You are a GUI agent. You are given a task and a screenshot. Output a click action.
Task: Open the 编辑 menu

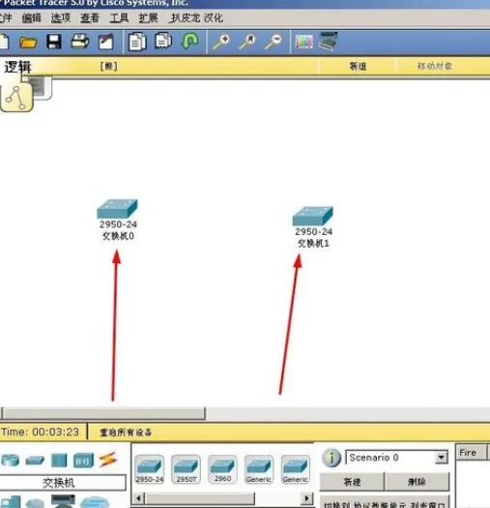(31, 18)
